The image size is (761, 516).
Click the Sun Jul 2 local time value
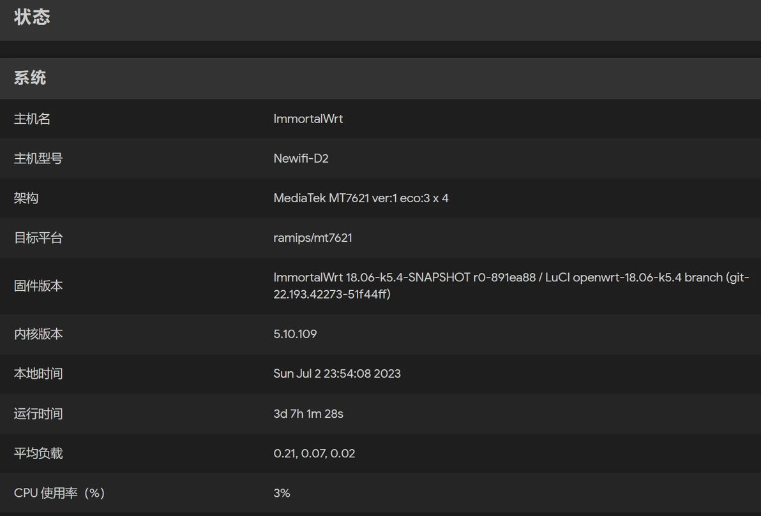[337, 373]
